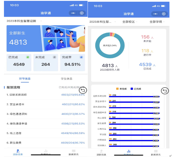Viewport: 174px width, 157px height.
Task: Tap the gray icon on 未完成 card
Action: [55, 57]
